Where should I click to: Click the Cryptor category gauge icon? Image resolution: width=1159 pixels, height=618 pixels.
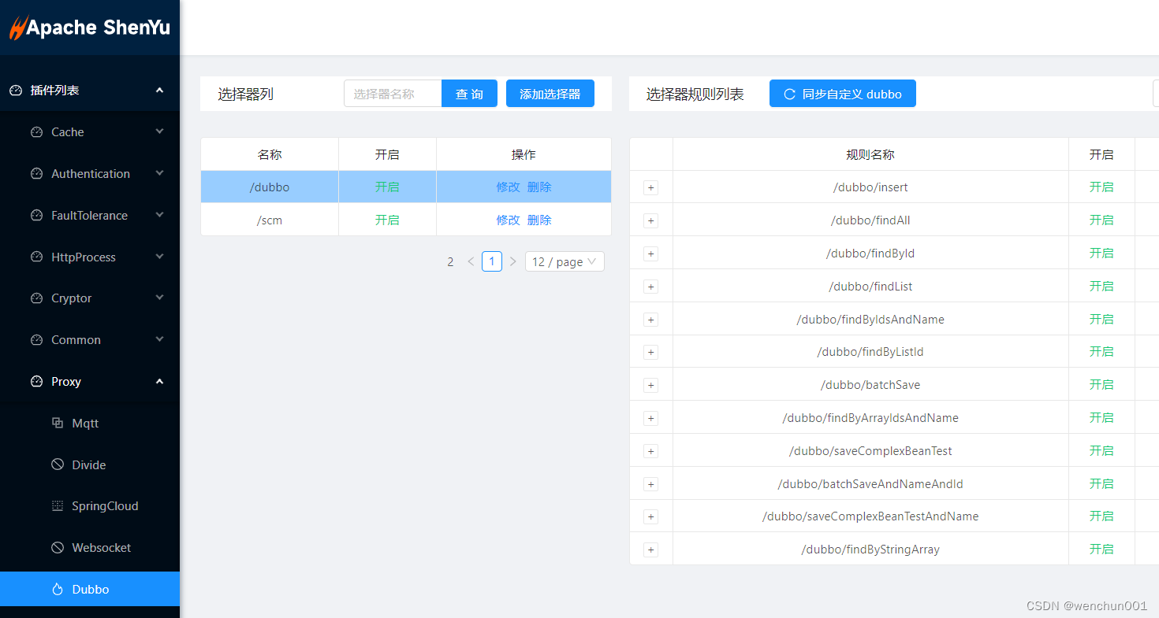point(36,298)
